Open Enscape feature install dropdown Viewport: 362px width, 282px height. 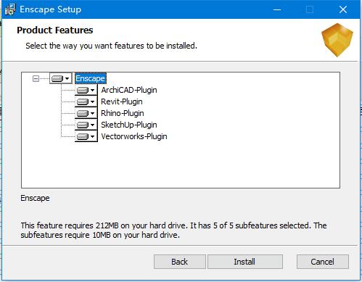pos(61,78)
